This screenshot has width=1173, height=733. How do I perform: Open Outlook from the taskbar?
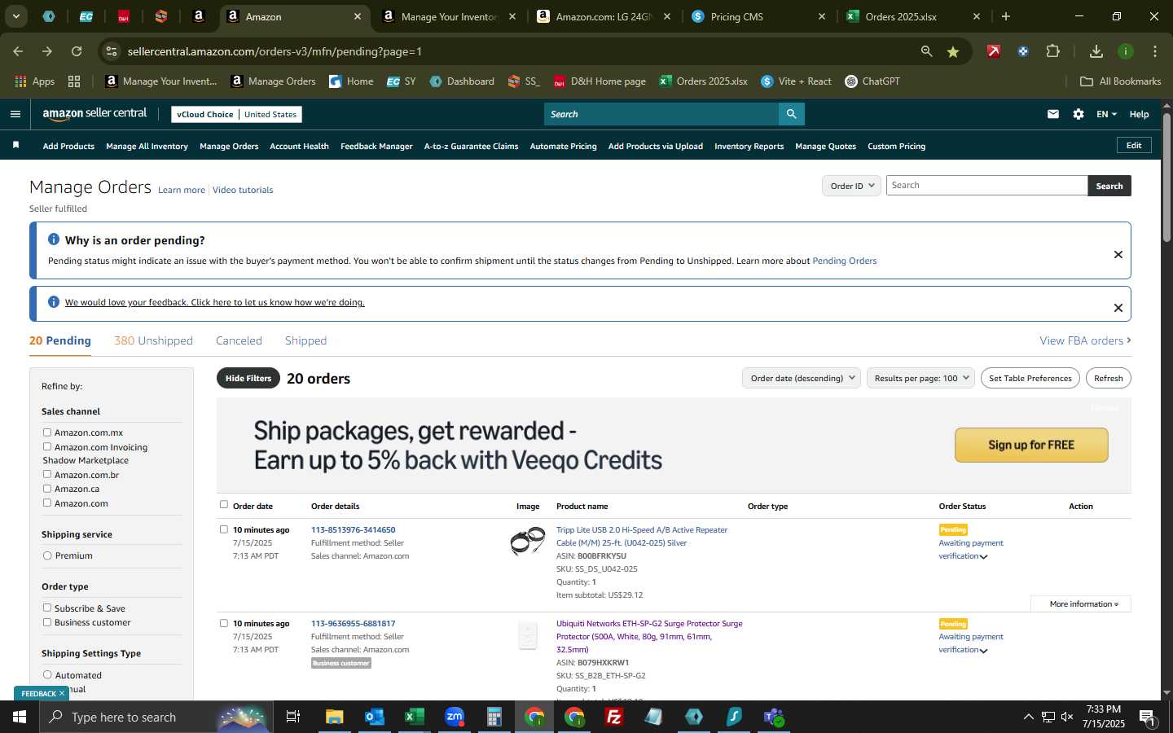375,717
